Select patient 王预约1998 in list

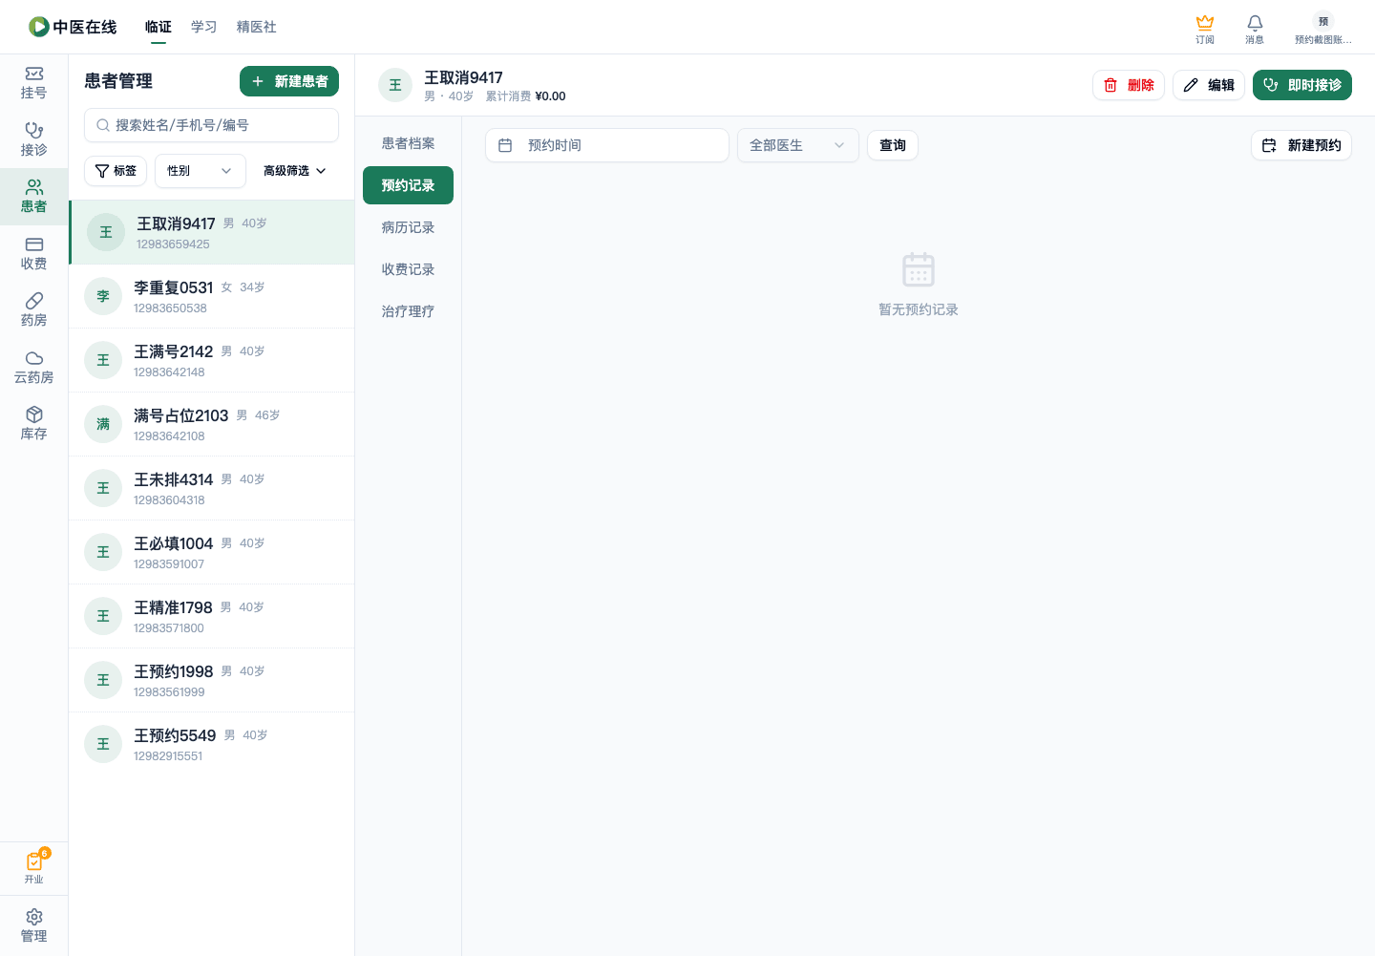pyautogui.click(x=212, y=680)
